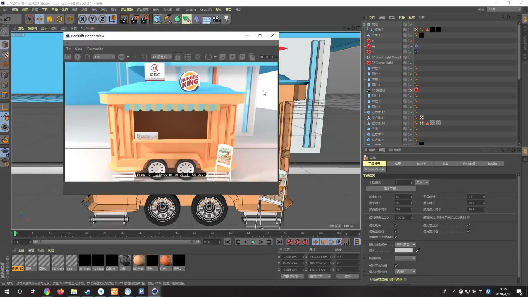Switch to the 动力学 tab
The image size is (528, 297).
coord(421,164)
